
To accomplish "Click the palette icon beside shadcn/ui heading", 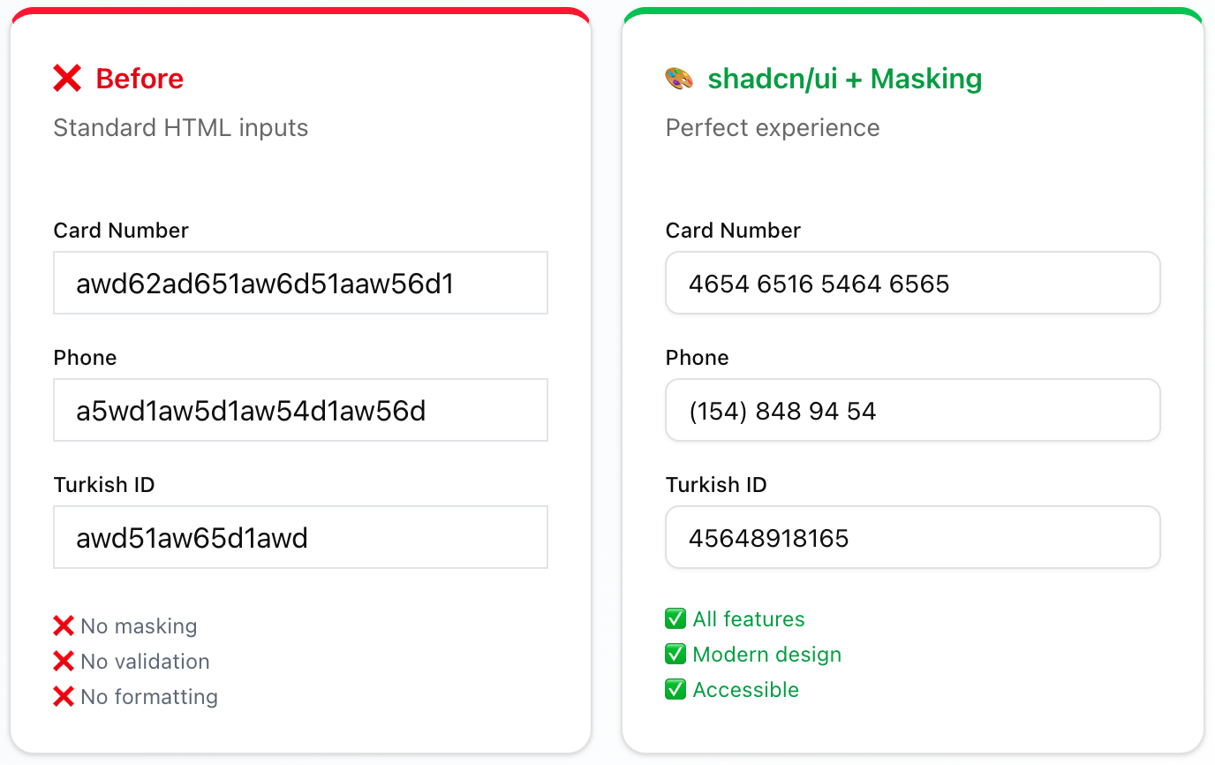I will [x=678, y=78].
